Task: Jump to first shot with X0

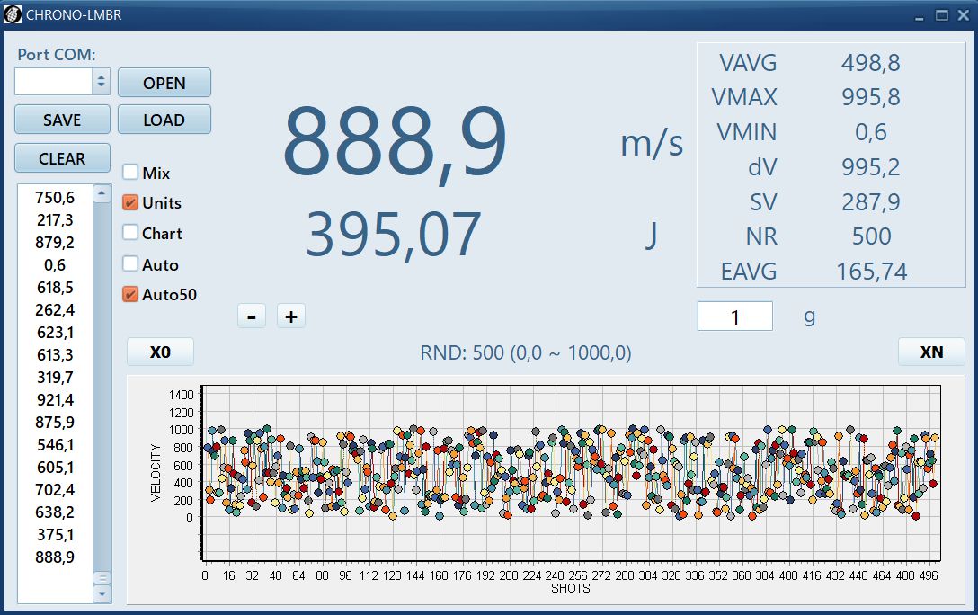Action: point(160,352)
